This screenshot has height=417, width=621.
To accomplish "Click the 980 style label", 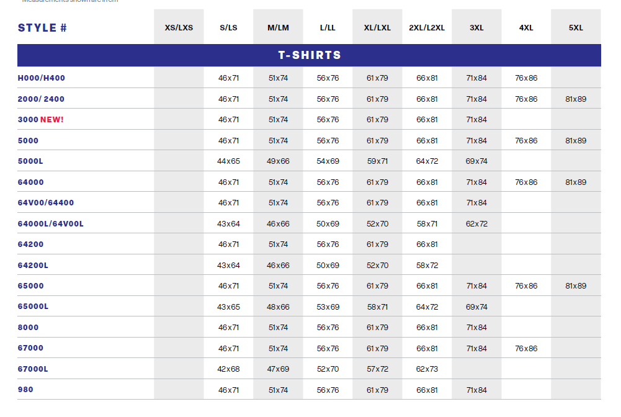I will [25, 390].
